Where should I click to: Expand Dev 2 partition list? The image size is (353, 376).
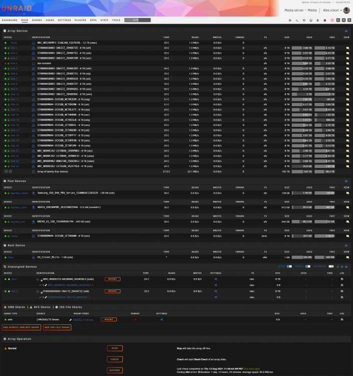click(41, 292)
